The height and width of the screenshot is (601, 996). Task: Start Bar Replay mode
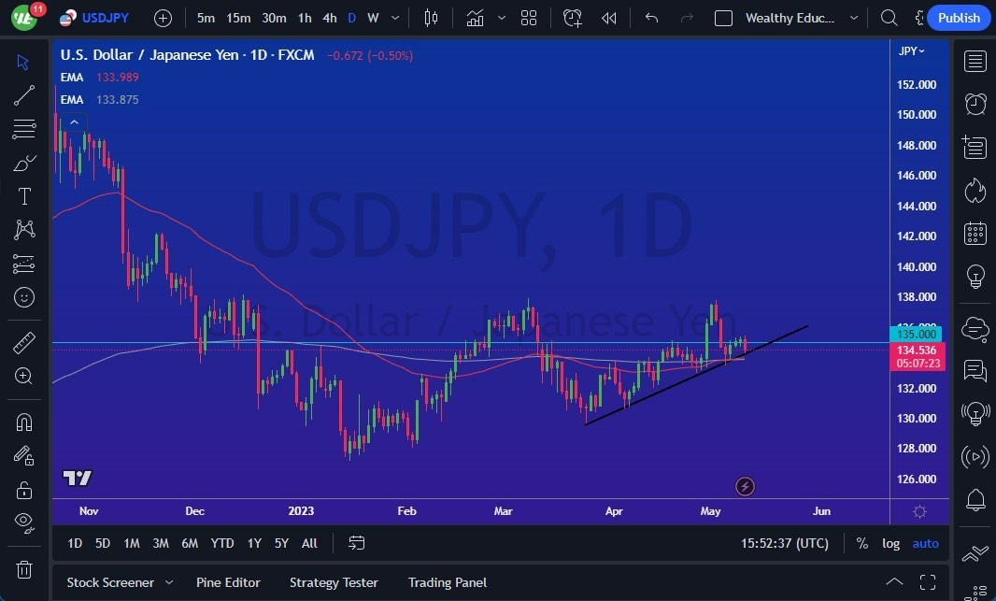(608, 17)
